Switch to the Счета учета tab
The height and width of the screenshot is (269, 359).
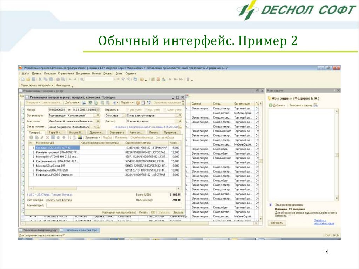(117, 133)
